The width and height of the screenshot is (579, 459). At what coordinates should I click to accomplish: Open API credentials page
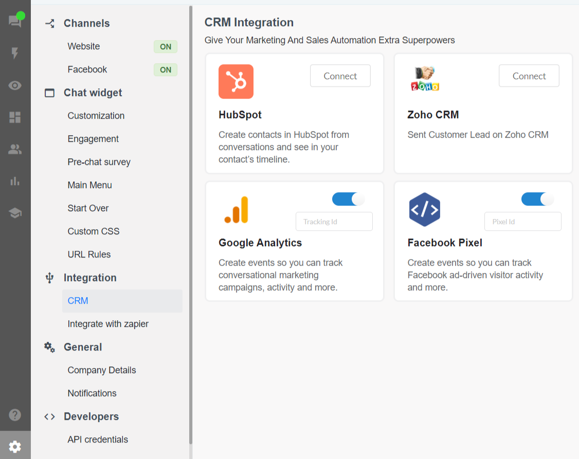[98, 439]
